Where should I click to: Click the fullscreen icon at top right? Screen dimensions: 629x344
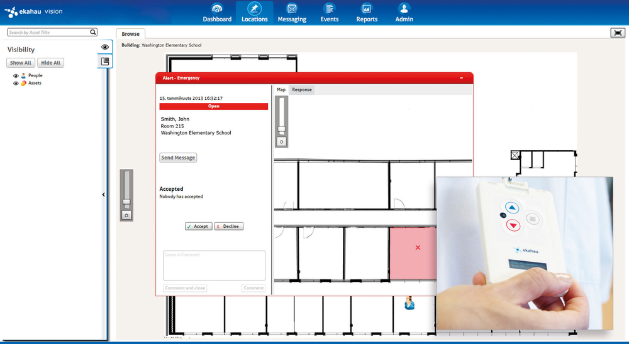point(616,33)
